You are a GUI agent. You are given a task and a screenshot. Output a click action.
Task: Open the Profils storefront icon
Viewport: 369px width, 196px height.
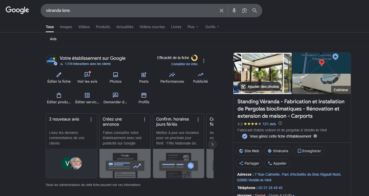point(144,95)
